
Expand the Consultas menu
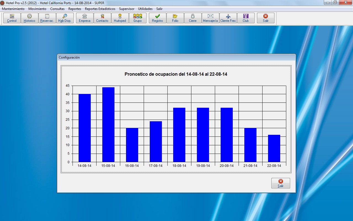(x=57, y=9)
